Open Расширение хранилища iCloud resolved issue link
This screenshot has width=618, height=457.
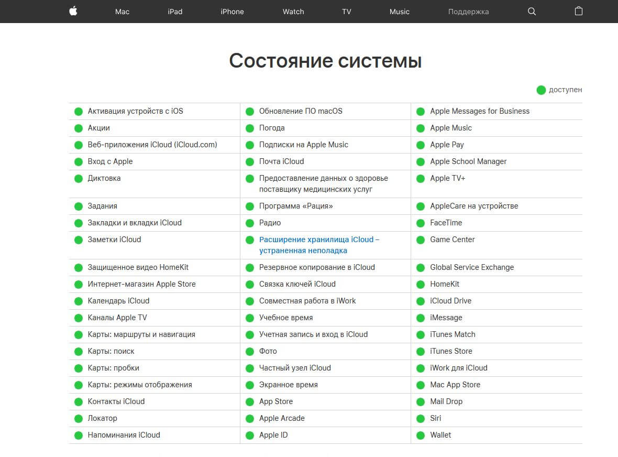319,245
